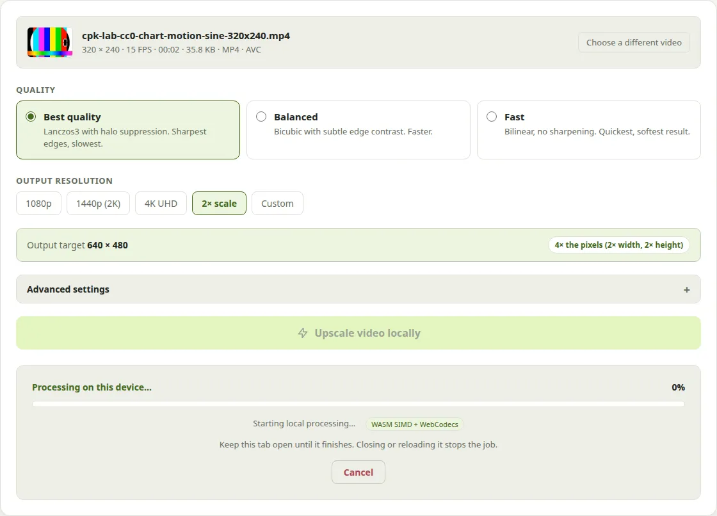The height and width of the screenshot is (516, 717).
Task: Select the 2× scale resolution option
Action: 219,204
